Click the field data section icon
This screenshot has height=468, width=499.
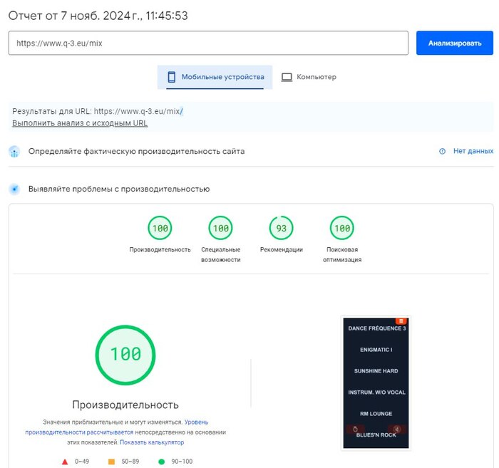point(14,152)
